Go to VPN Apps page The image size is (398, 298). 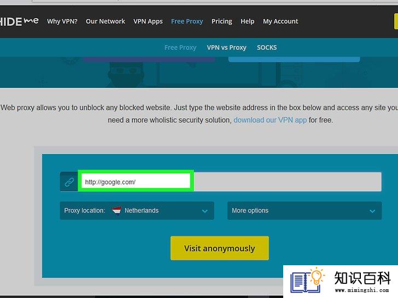coord(148,21)
